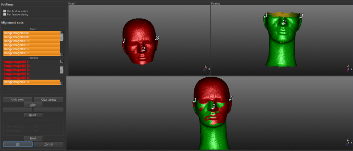Click scroll-up arrow of Floating list

(62, 61)
